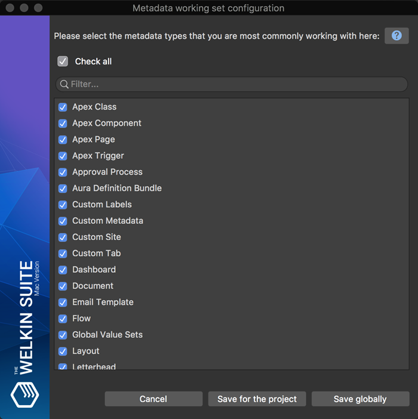Toggle the Check all checkbox

click(63, 61)
